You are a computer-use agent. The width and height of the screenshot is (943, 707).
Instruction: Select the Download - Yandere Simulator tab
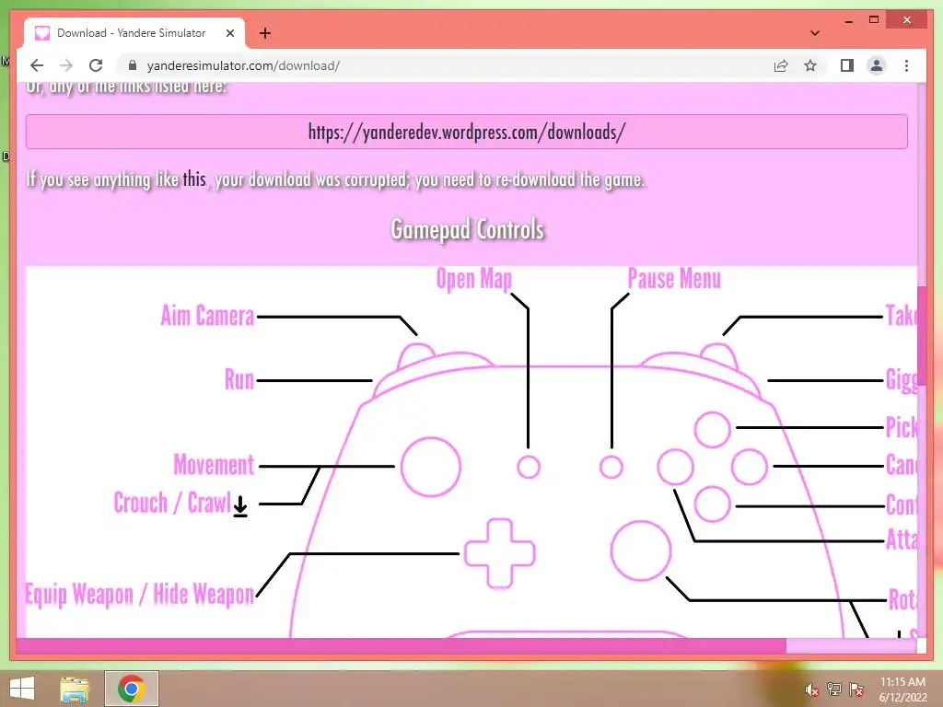click(x=134, y=33)
